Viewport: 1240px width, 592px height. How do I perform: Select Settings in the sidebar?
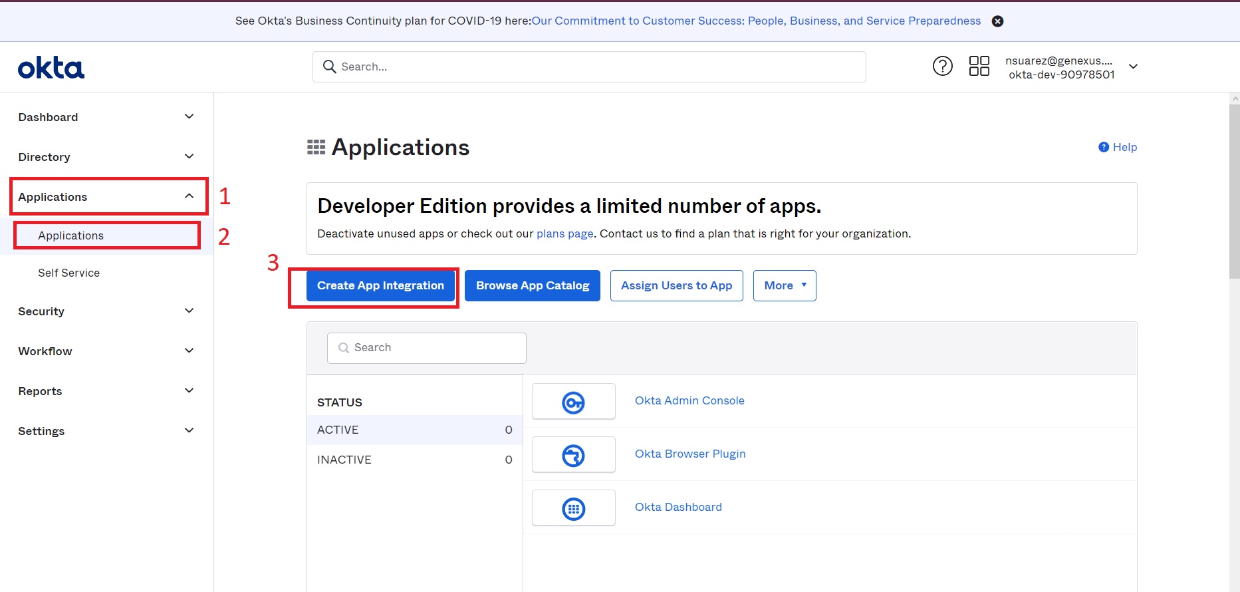pyautogui.click(x=41, y=431)
